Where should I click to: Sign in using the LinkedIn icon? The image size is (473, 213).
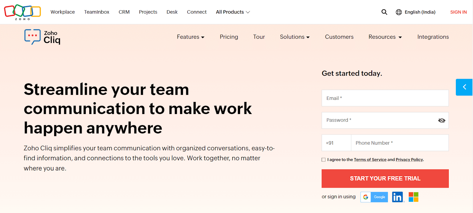(x=398, y=197)
